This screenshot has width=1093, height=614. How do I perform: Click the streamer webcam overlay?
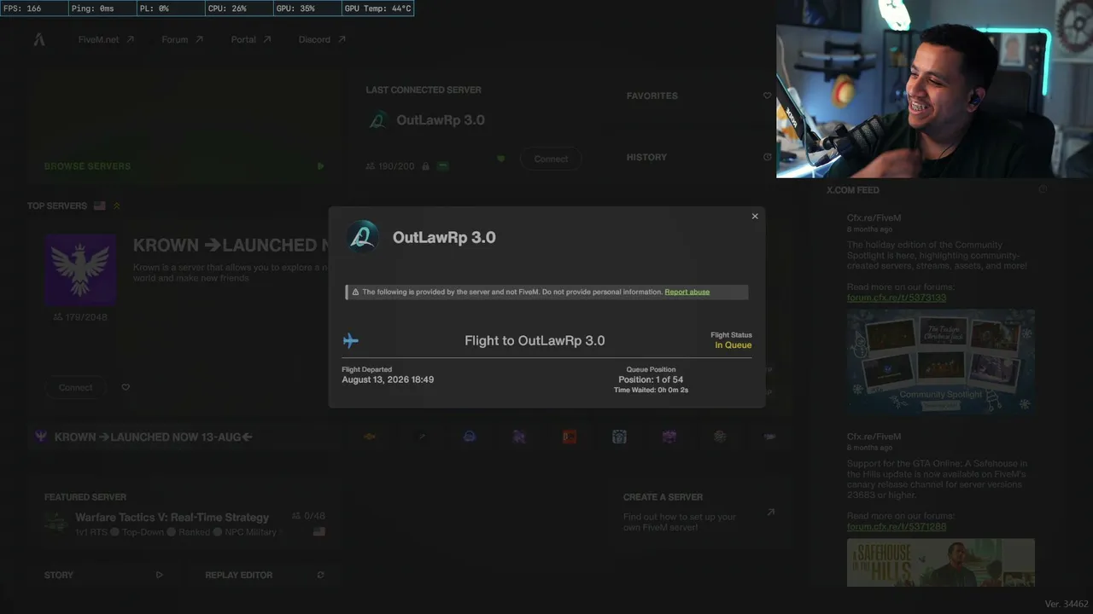pyautogui.click(x=934, y=89)
